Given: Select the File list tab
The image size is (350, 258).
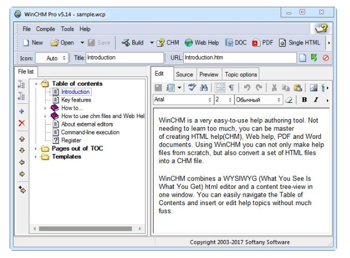Looking at the screenshot, I should click(26, 72).
